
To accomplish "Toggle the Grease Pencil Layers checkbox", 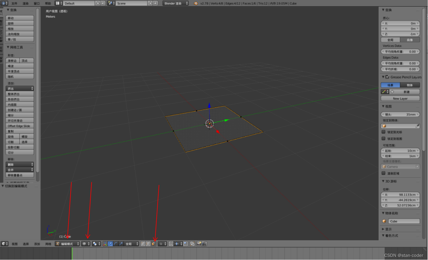I will pos(387,77).
